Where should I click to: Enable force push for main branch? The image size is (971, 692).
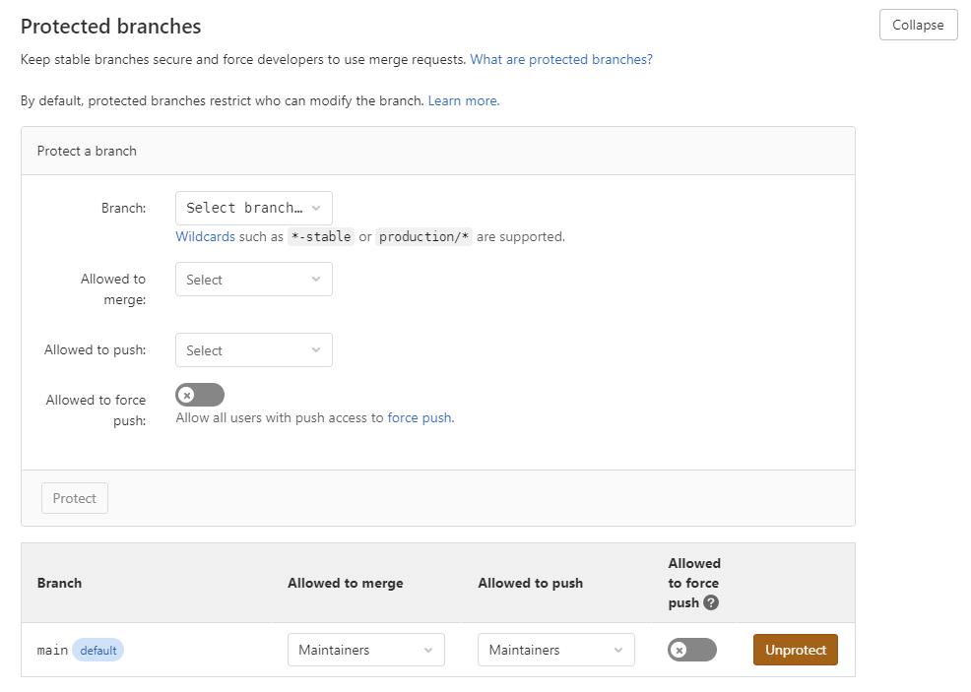(692, 650)
